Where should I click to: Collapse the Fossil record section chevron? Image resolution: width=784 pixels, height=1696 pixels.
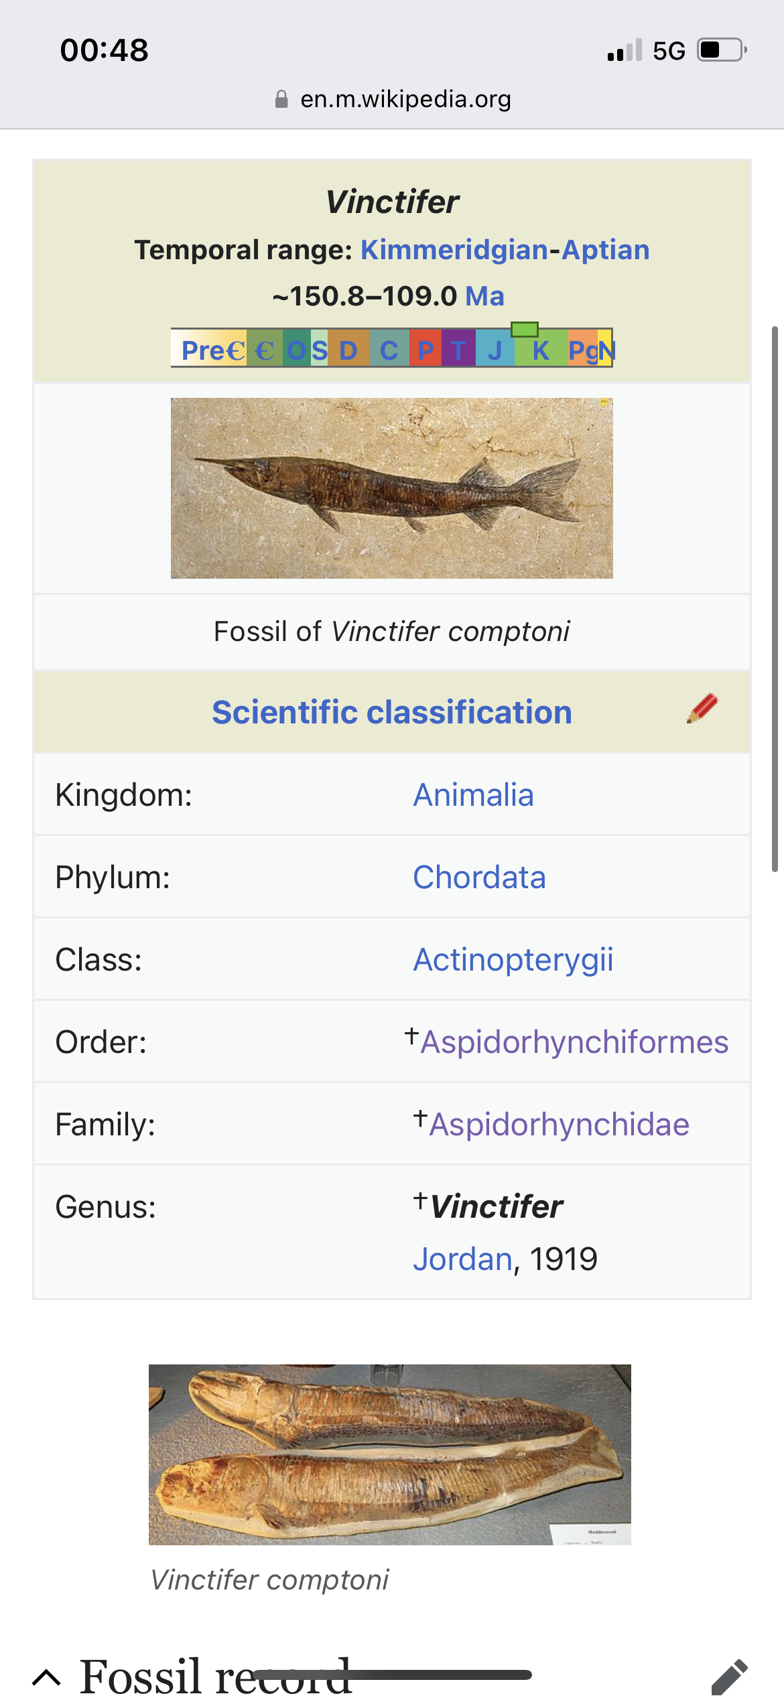47,1677
